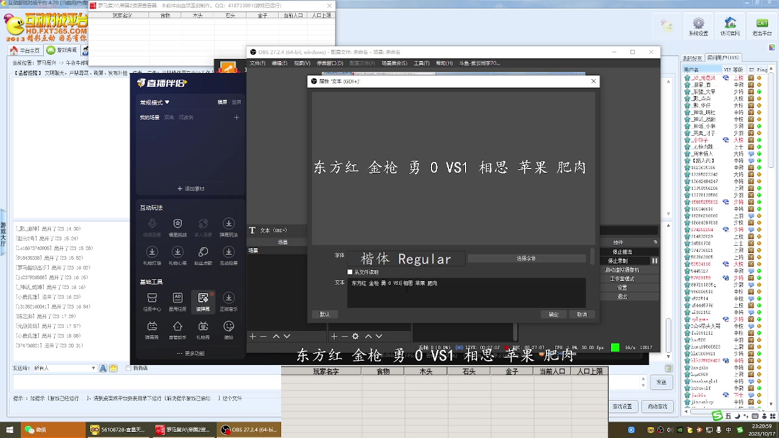Click the 默认 button in the properties dialog
This screenshot has width=779, height=438.
324,314
